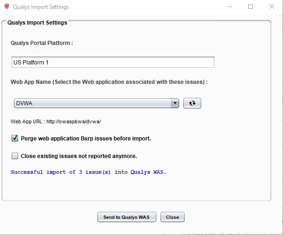The width and height of the screenshot is (283, 235).
Task: Click the Successful import status message
Action: pos(88,172)
